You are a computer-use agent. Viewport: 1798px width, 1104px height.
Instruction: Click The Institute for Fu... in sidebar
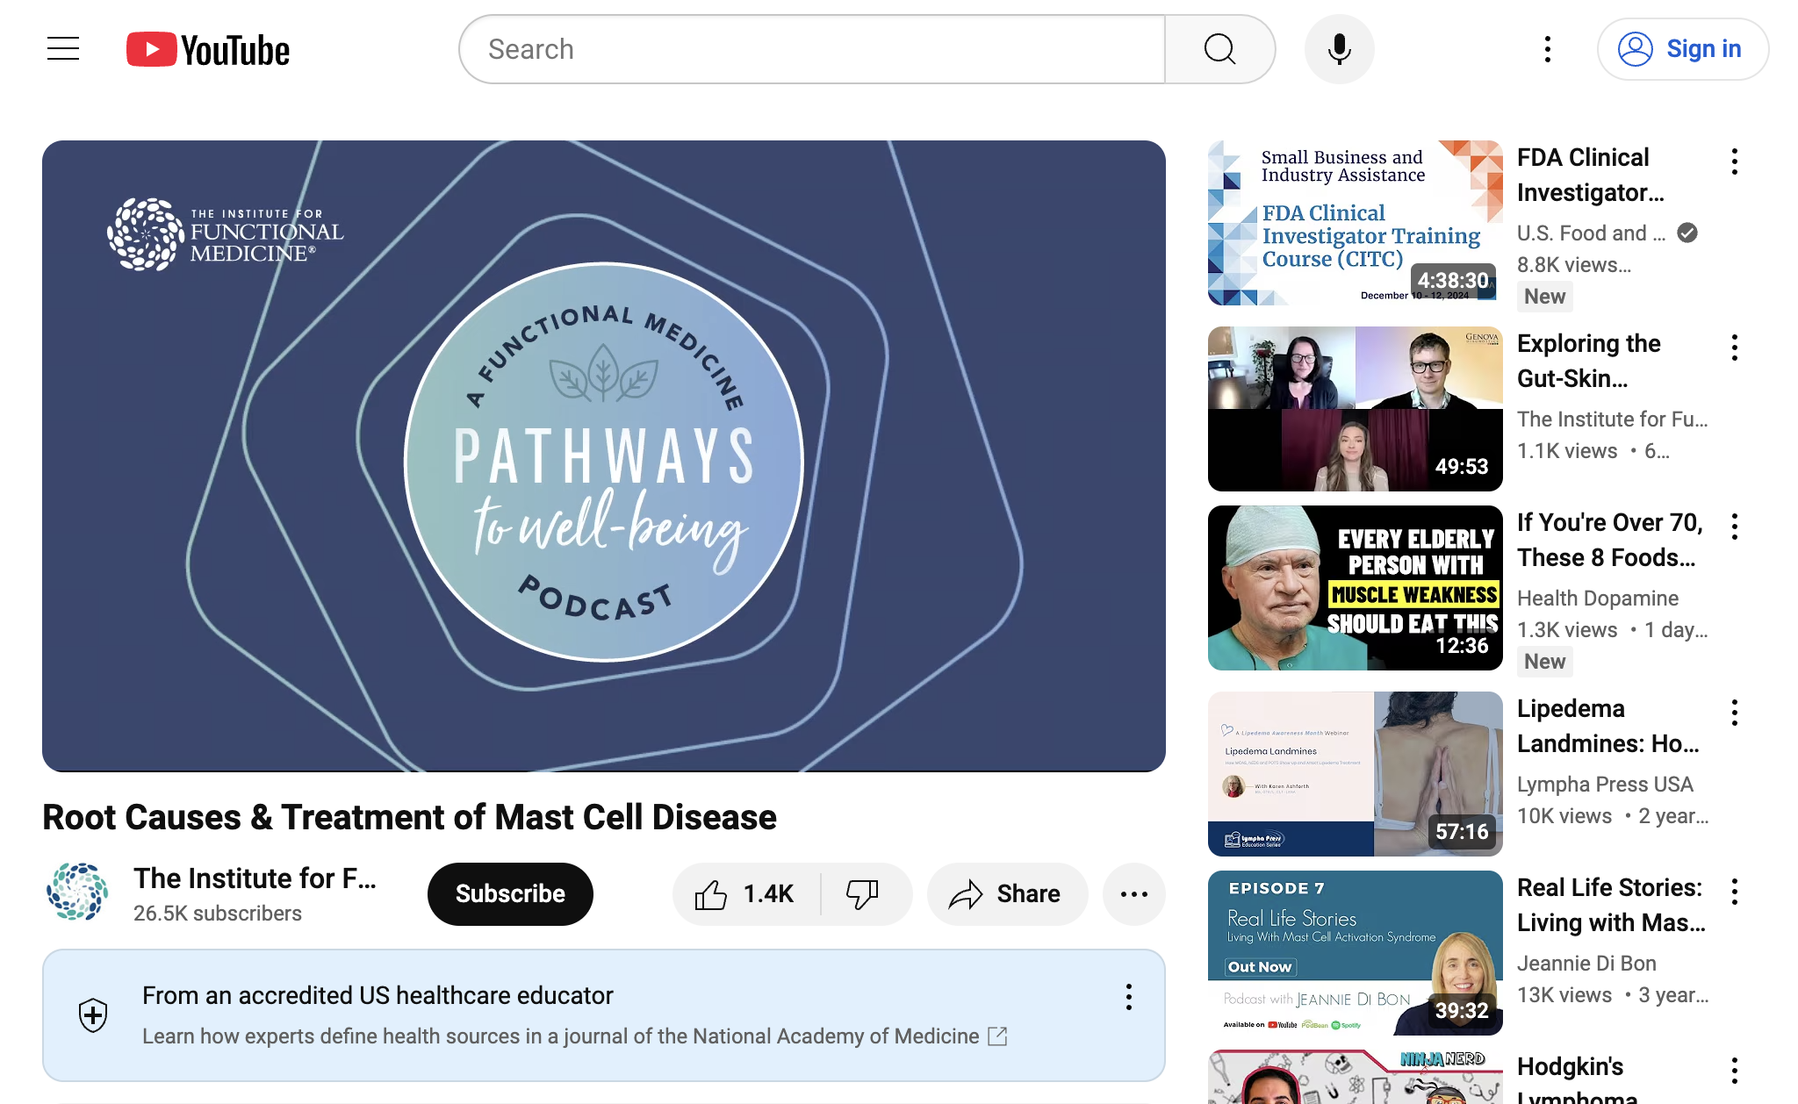1613,419
